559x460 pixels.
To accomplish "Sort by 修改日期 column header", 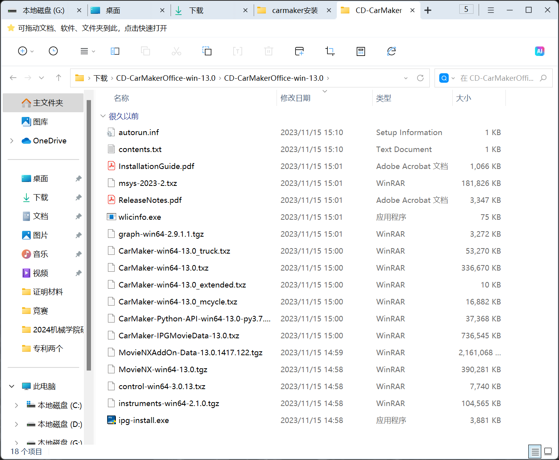I will coord(295,98).
